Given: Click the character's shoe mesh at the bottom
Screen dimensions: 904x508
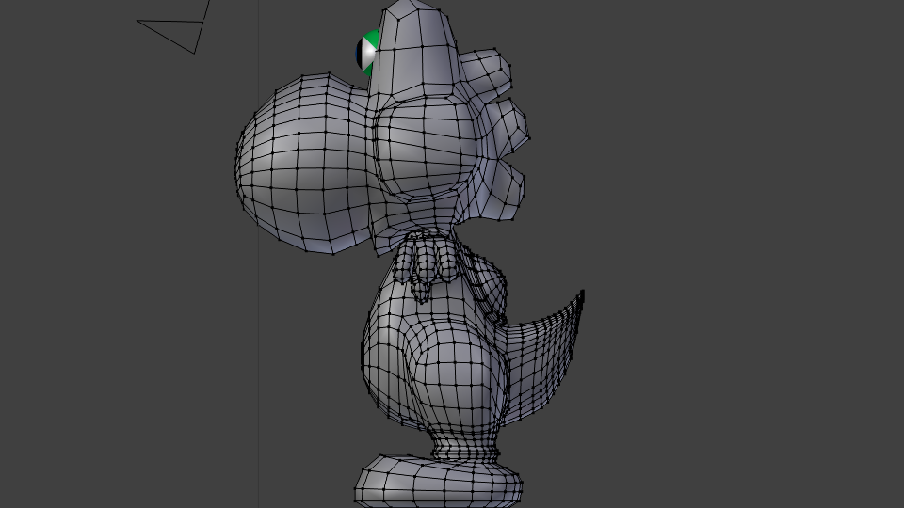Looking at the screenshot, I should click(438, 481).
